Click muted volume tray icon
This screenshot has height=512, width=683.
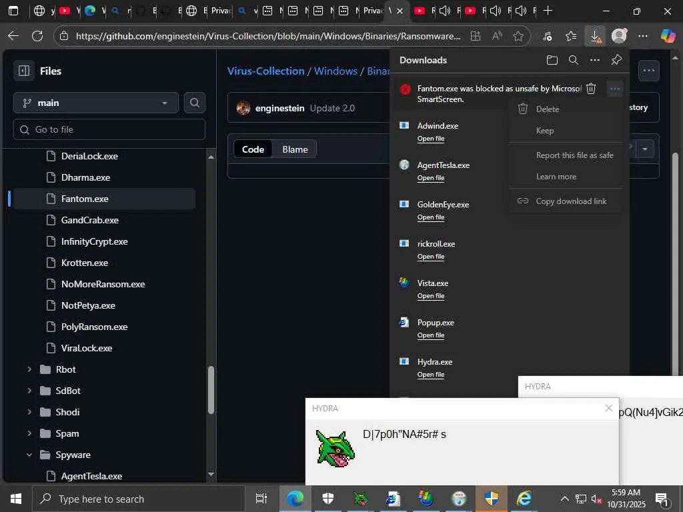tap(596, 499)
